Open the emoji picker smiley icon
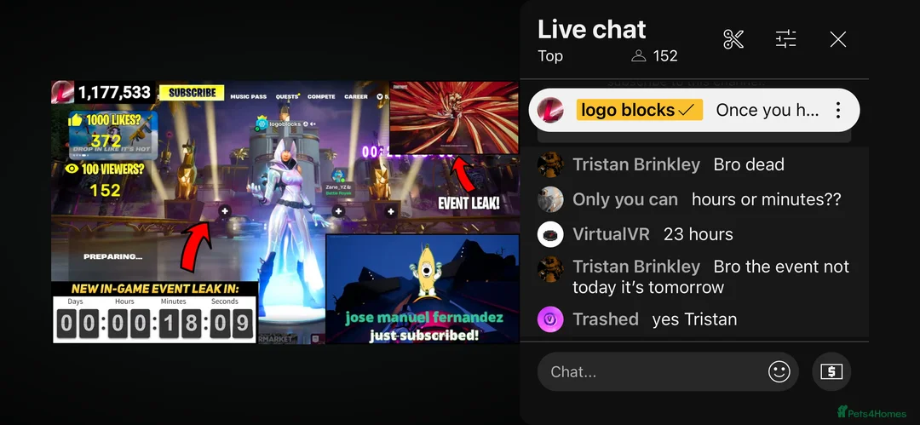The height and width of the screenshot is (425, 920). pos(779,371)
